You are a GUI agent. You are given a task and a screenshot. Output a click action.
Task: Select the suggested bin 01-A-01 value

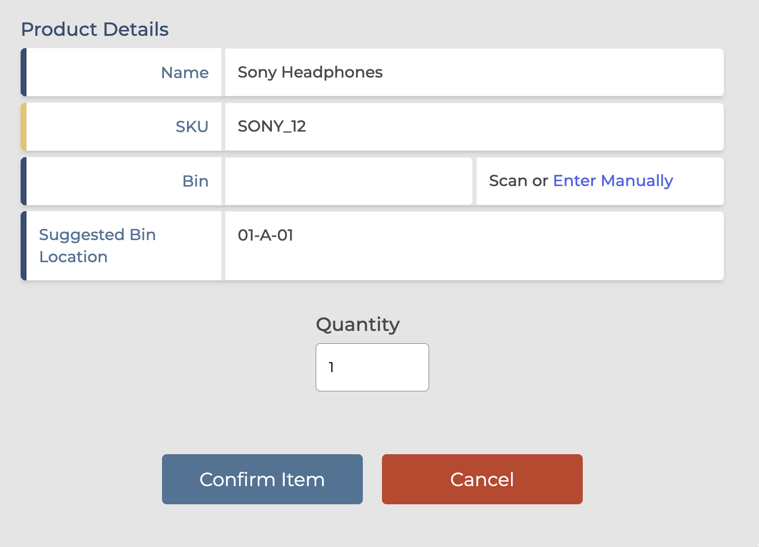point(265,235)
